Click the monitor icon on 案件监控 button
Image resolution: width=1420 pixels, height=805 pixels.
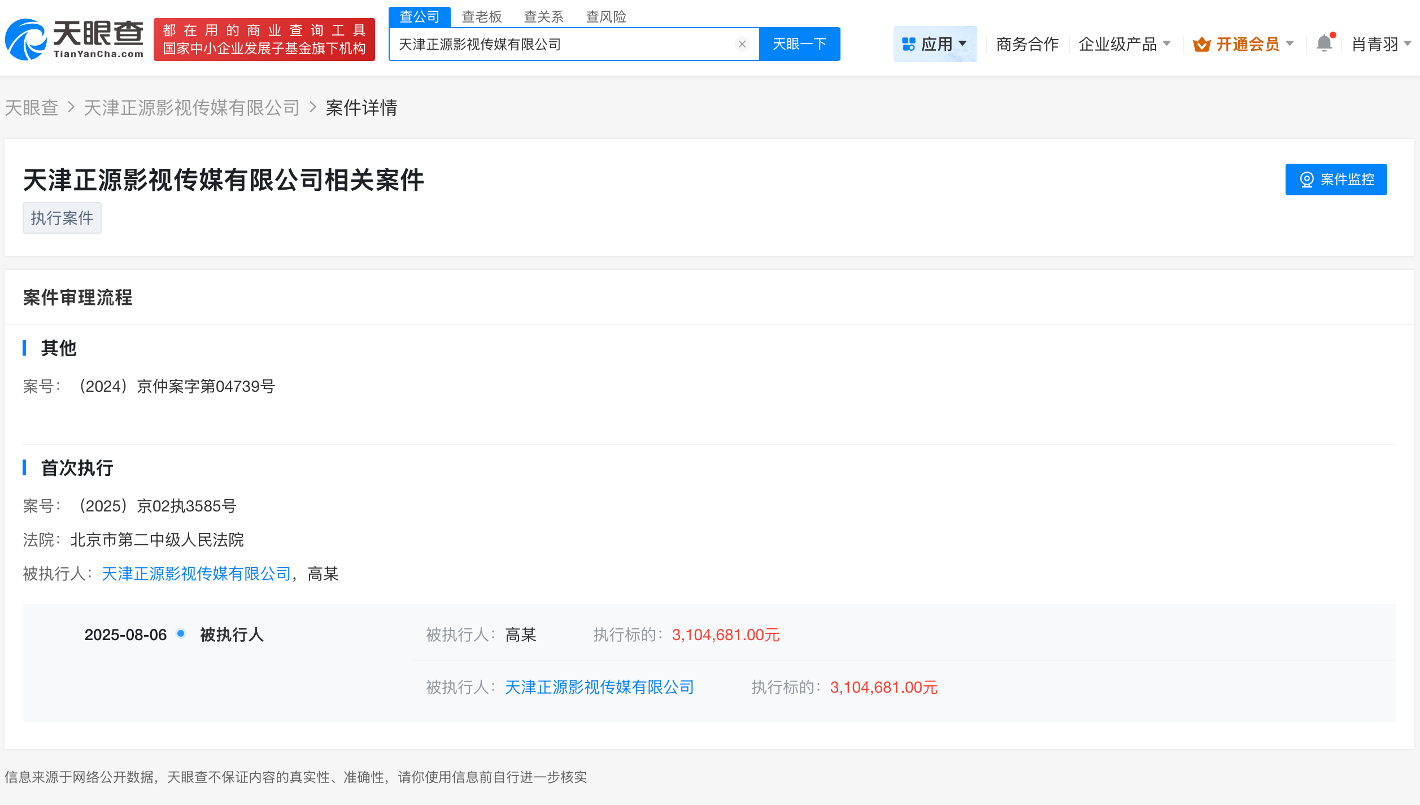pos(1308,180)
